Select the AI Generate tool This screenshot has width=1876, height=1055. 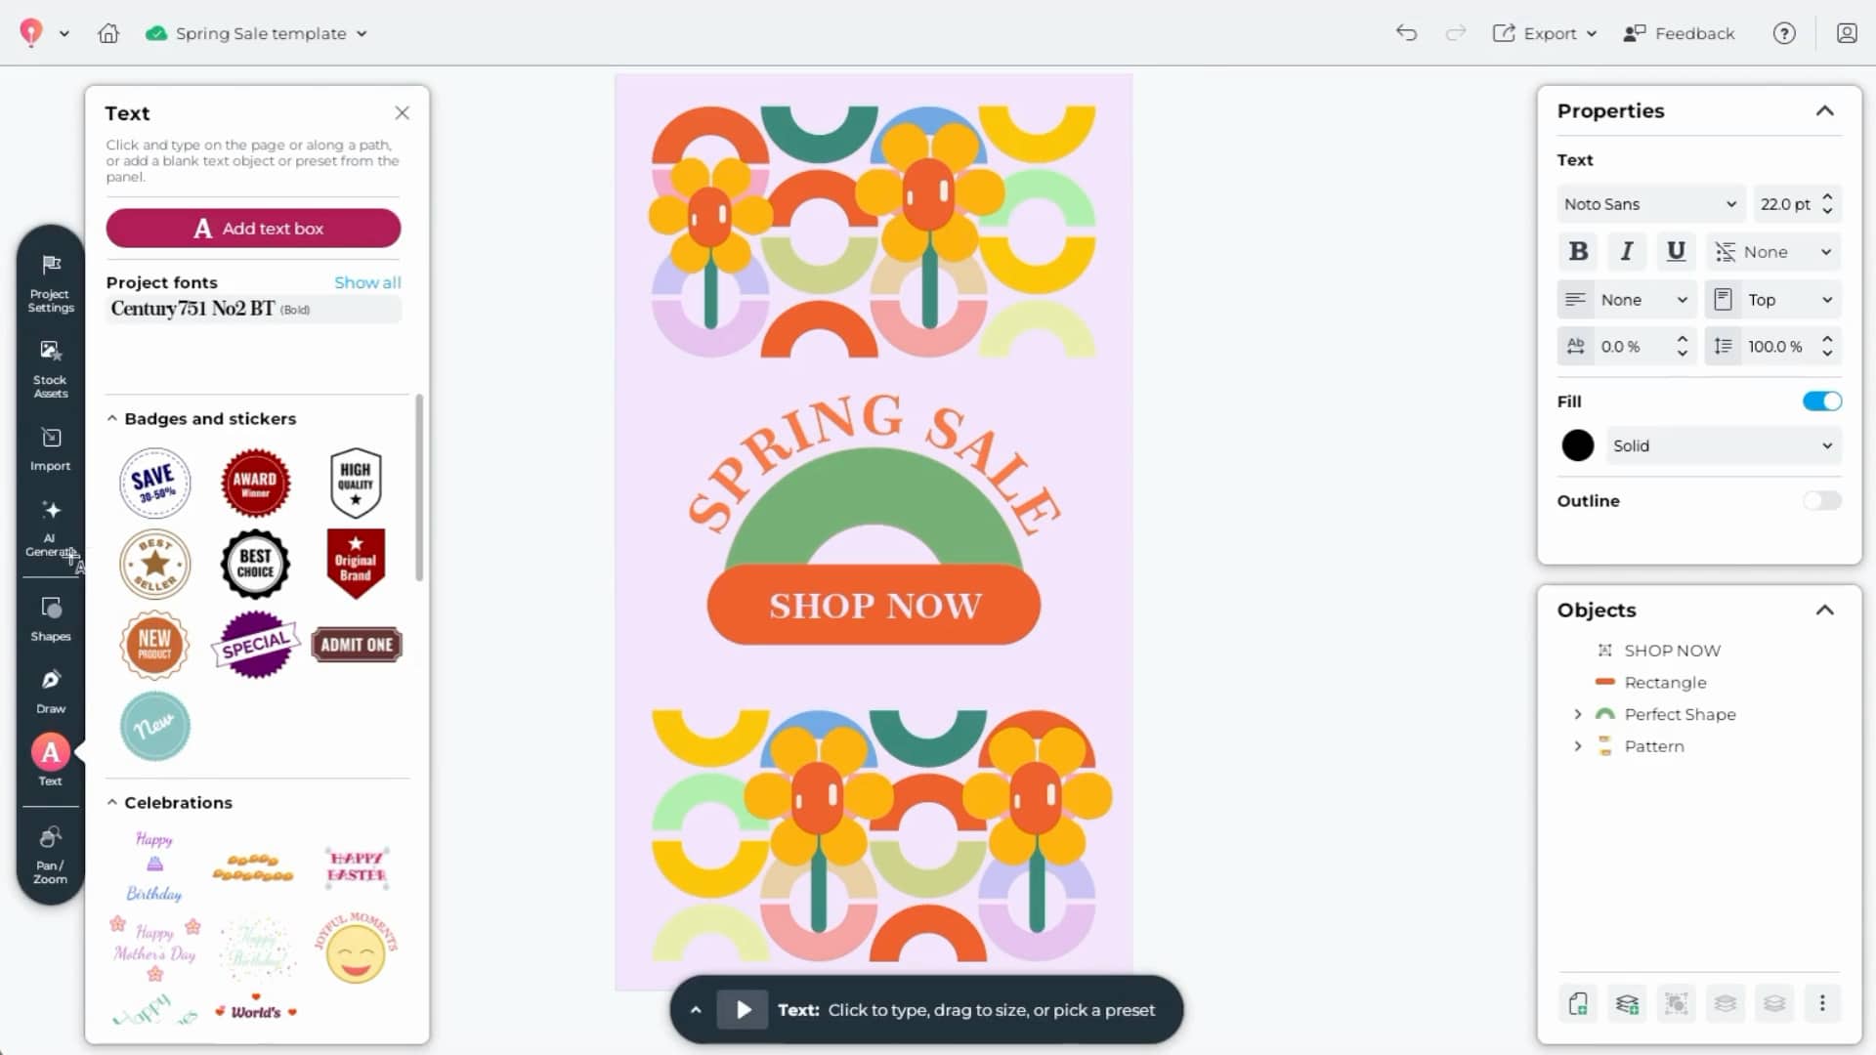pyautogui.click(x=50, y=525)
